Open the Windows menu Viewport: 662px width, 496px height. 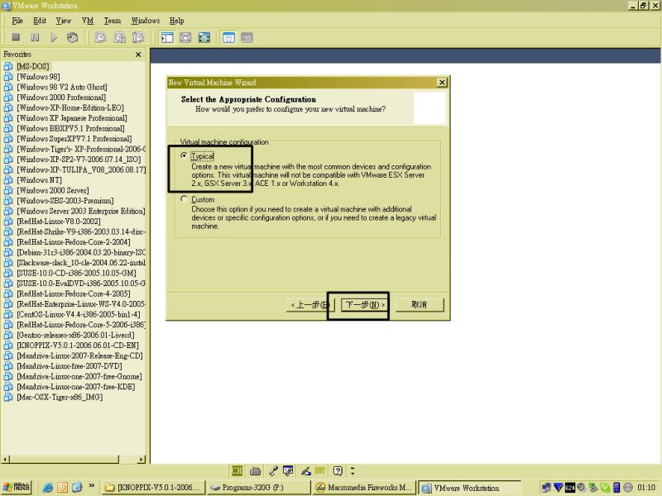point(146,21)
